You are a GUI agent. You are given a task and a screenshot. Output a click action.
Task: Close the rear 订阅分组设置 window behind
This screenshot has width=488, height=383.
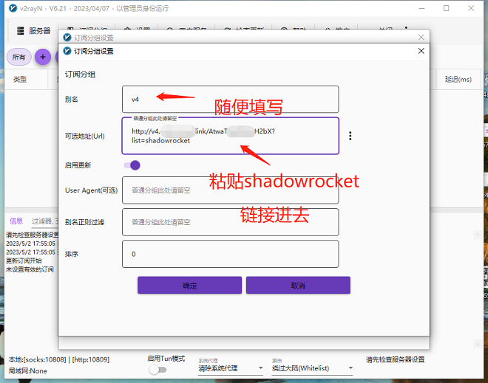click(421, 38)
